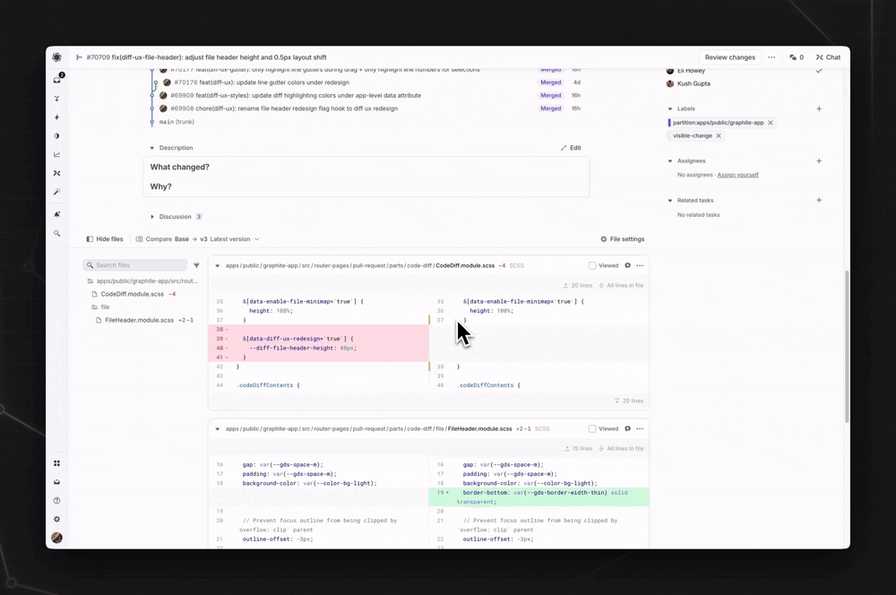Open the Latest version compare dropdown
Image resolution: width=896 pixels, height=595 pixels.
coord(234,239)
